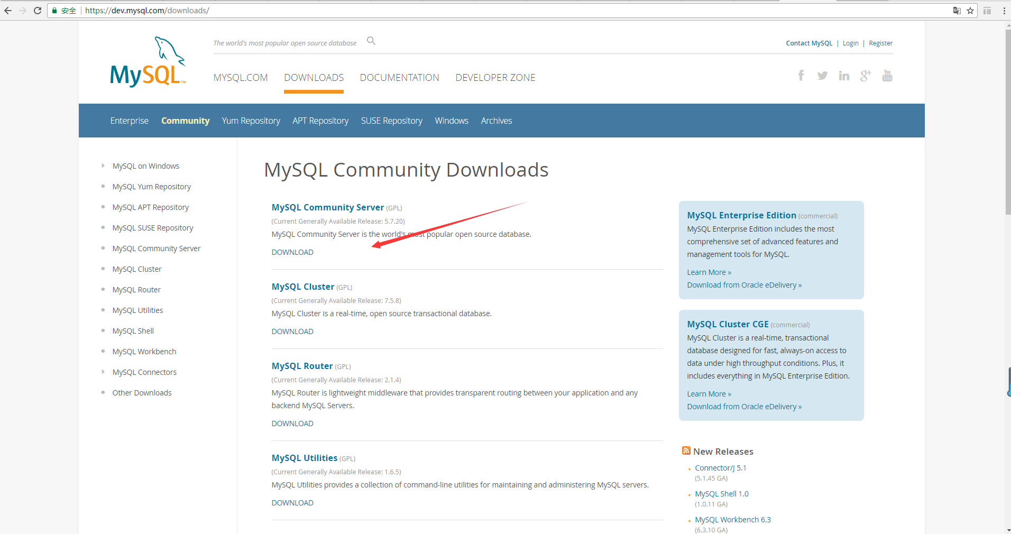The height and width of the screenshot is (534, 1011).
Task: Open the MYSQL.COM top navigation tab
Action: (241, 78)
